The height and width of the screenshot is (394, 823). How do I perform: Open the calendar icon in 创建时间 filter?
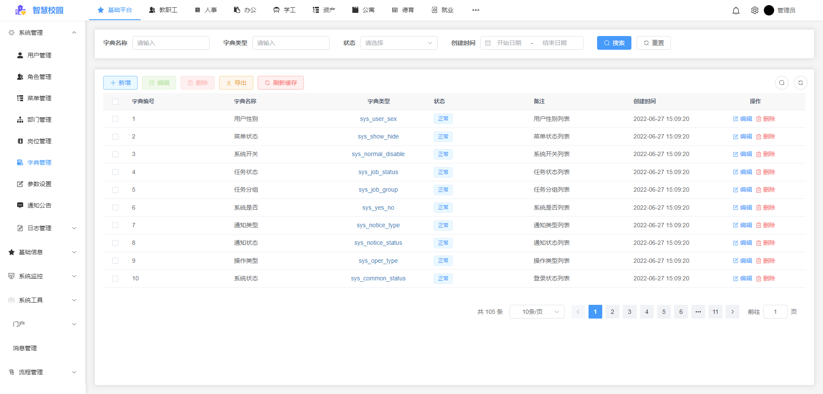pos(488,43)
